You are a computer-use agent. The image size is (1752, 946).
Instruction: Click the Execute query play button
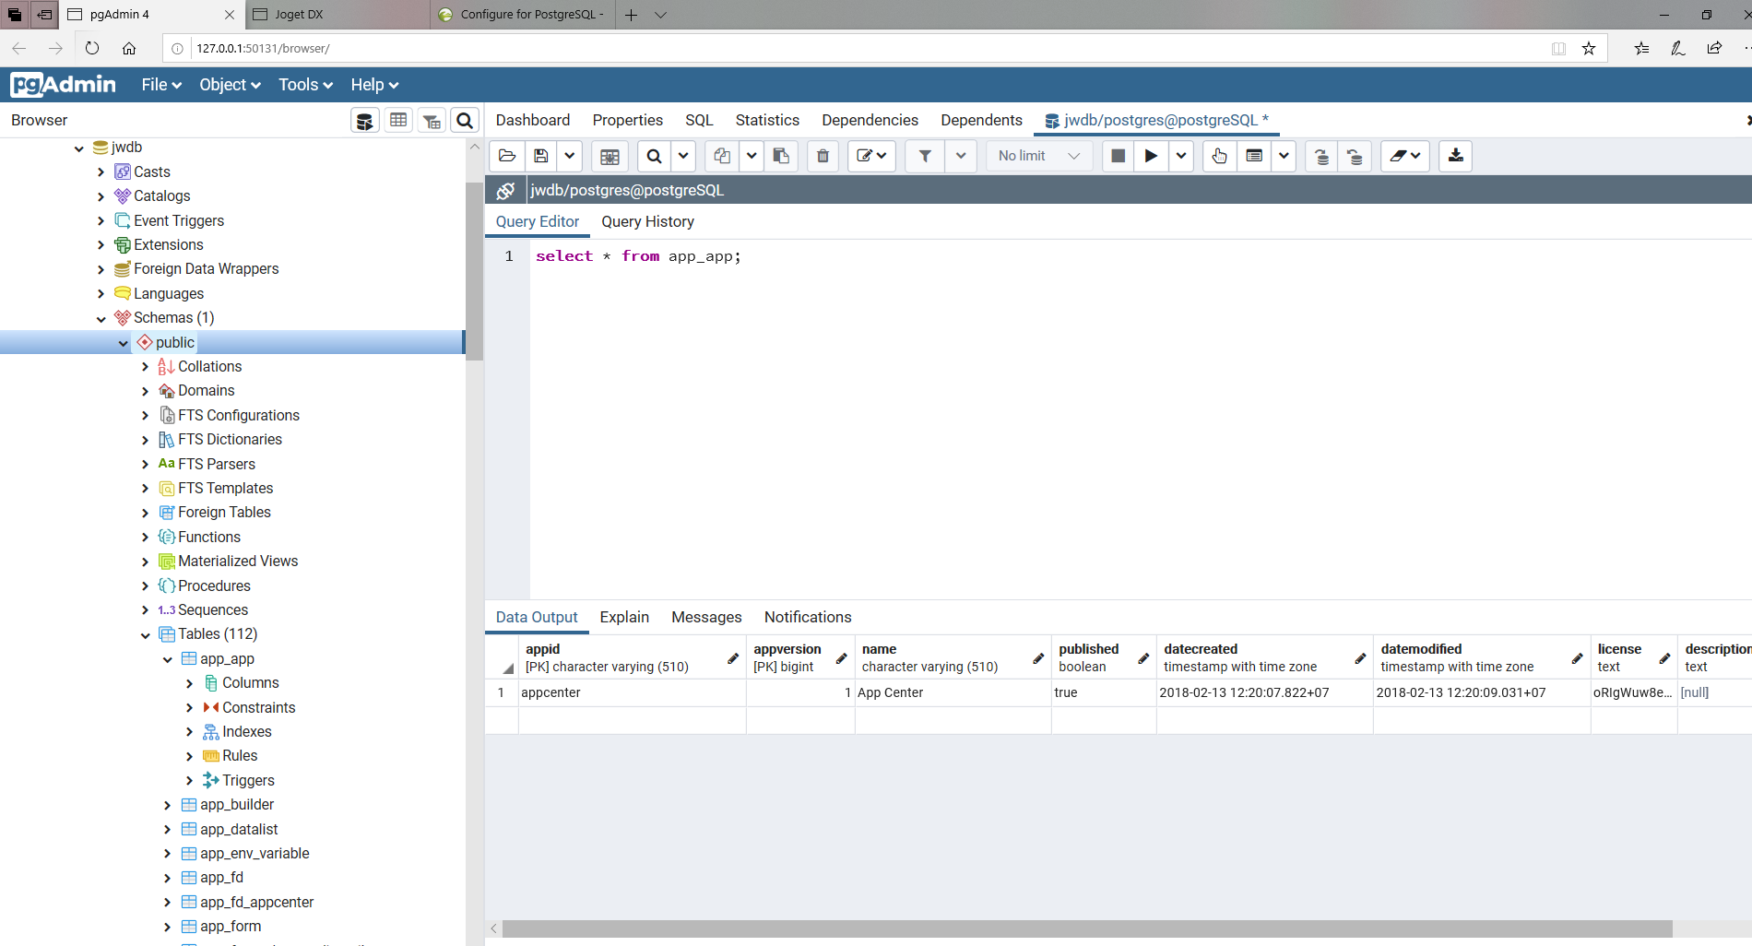[x=1151, y=156]
